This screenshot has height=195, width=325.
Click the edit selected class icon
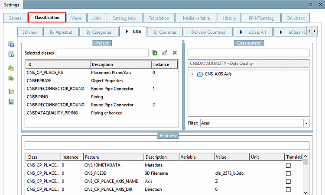pos(165,53)
